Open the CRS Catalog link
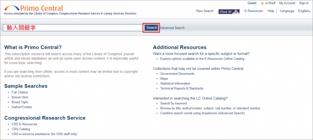Viewport: 313px width, 140px height. 21,129
